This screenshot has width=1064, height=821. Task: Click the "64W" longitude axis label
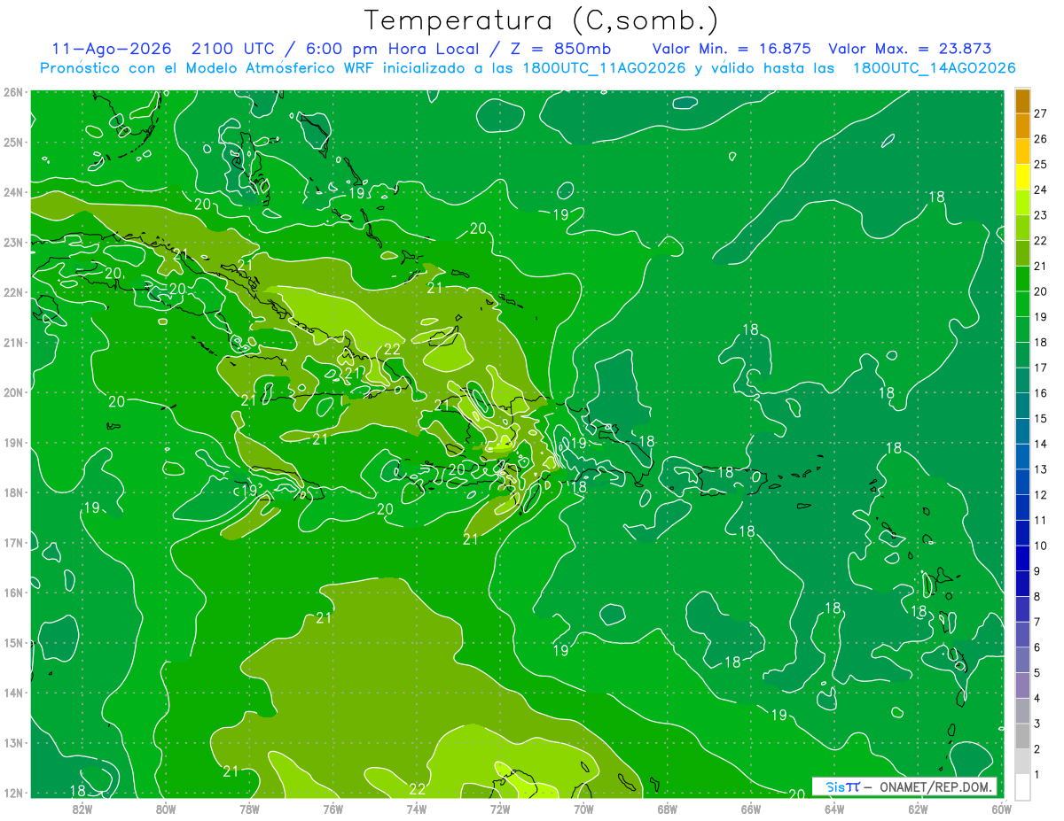(x=834, y=808)
